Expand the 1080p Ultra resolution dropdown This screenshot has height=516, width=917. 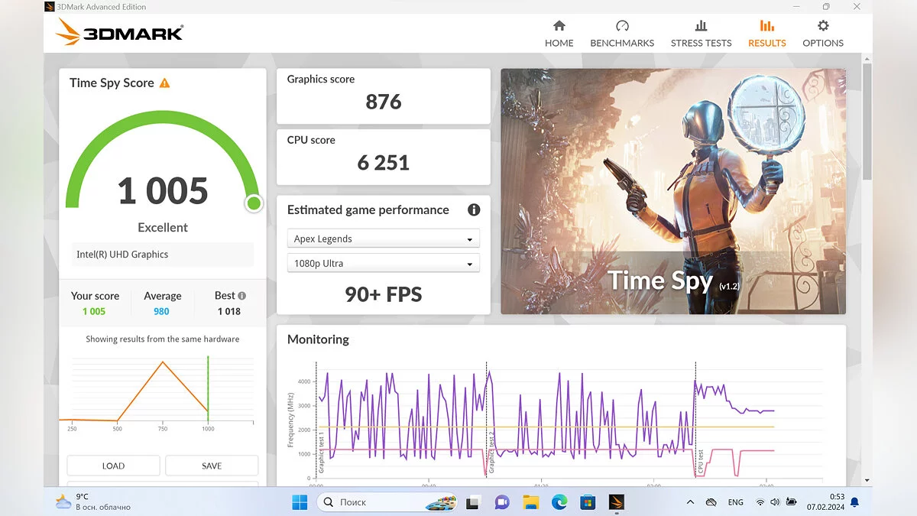coord(384,264)
